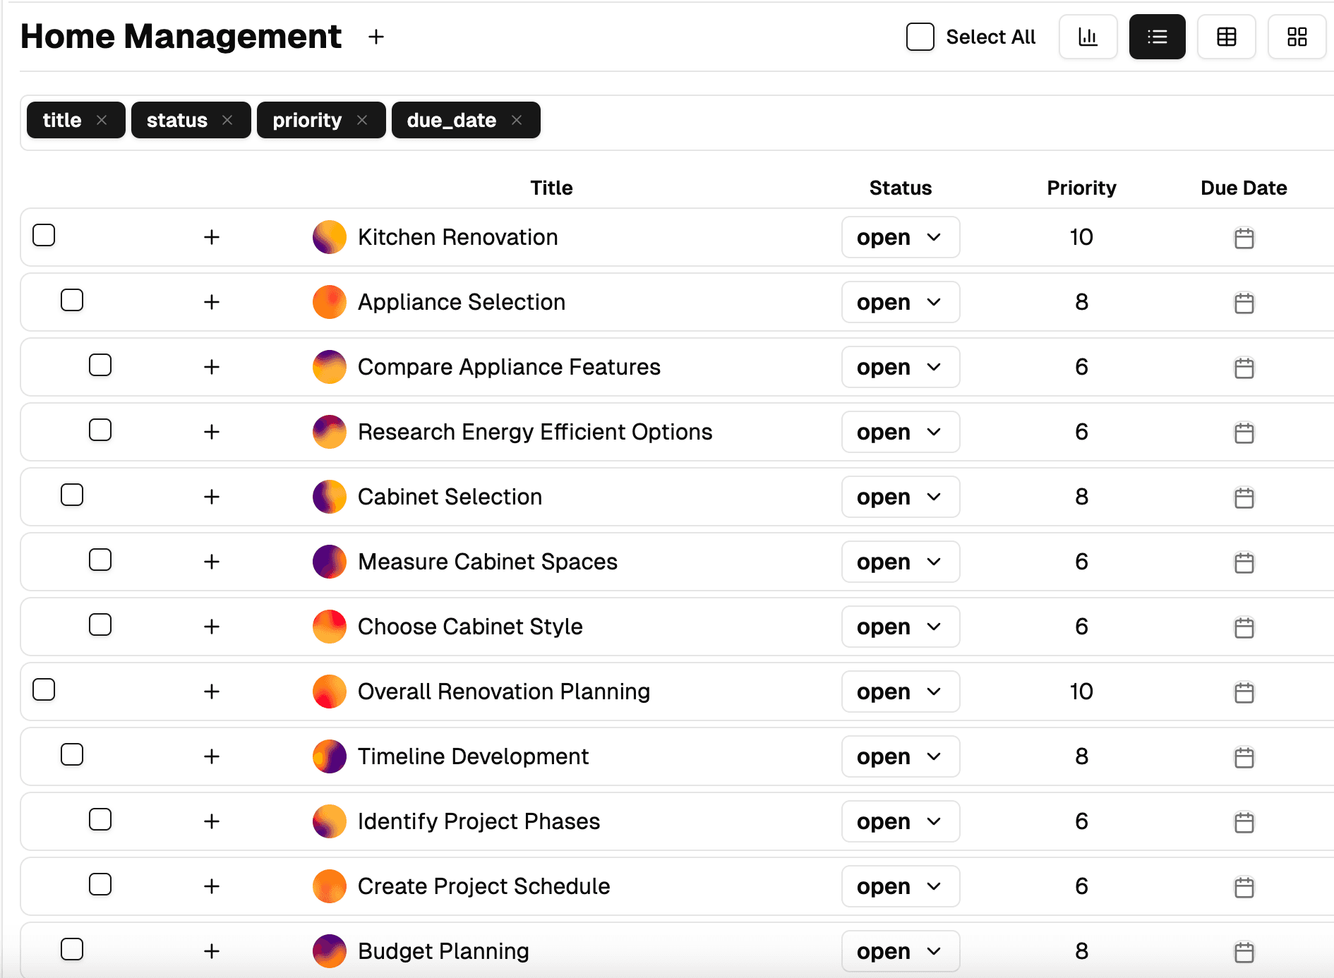Image resolution: width=1334 pixels, height=978 pixels.
Task: Switch to the list view icon
Action: [x=1157, y=37]
